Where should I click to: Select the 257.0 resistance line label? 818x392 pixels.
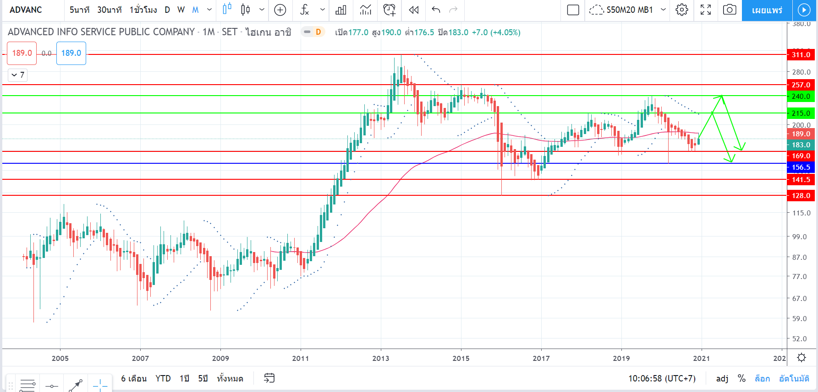801,85
